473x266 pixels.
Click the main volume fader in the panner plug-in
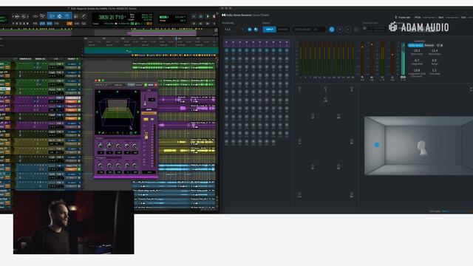click(146, 136)
